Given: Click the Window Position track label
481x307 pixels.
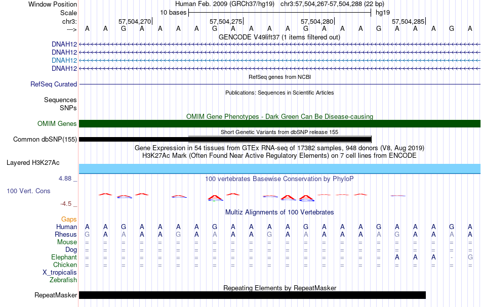Looking at the screenshot, I should (x=53, y=4).
